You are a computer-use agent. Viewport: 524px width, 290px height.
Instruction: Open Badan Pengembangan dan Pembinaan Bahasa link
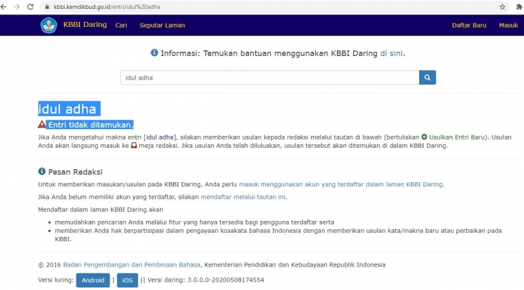(x=132, y=265)
